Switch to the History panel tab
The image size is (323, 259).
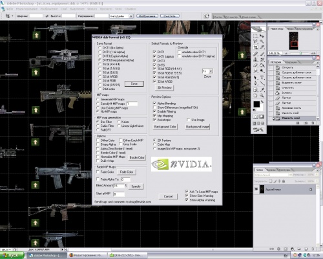276,62
